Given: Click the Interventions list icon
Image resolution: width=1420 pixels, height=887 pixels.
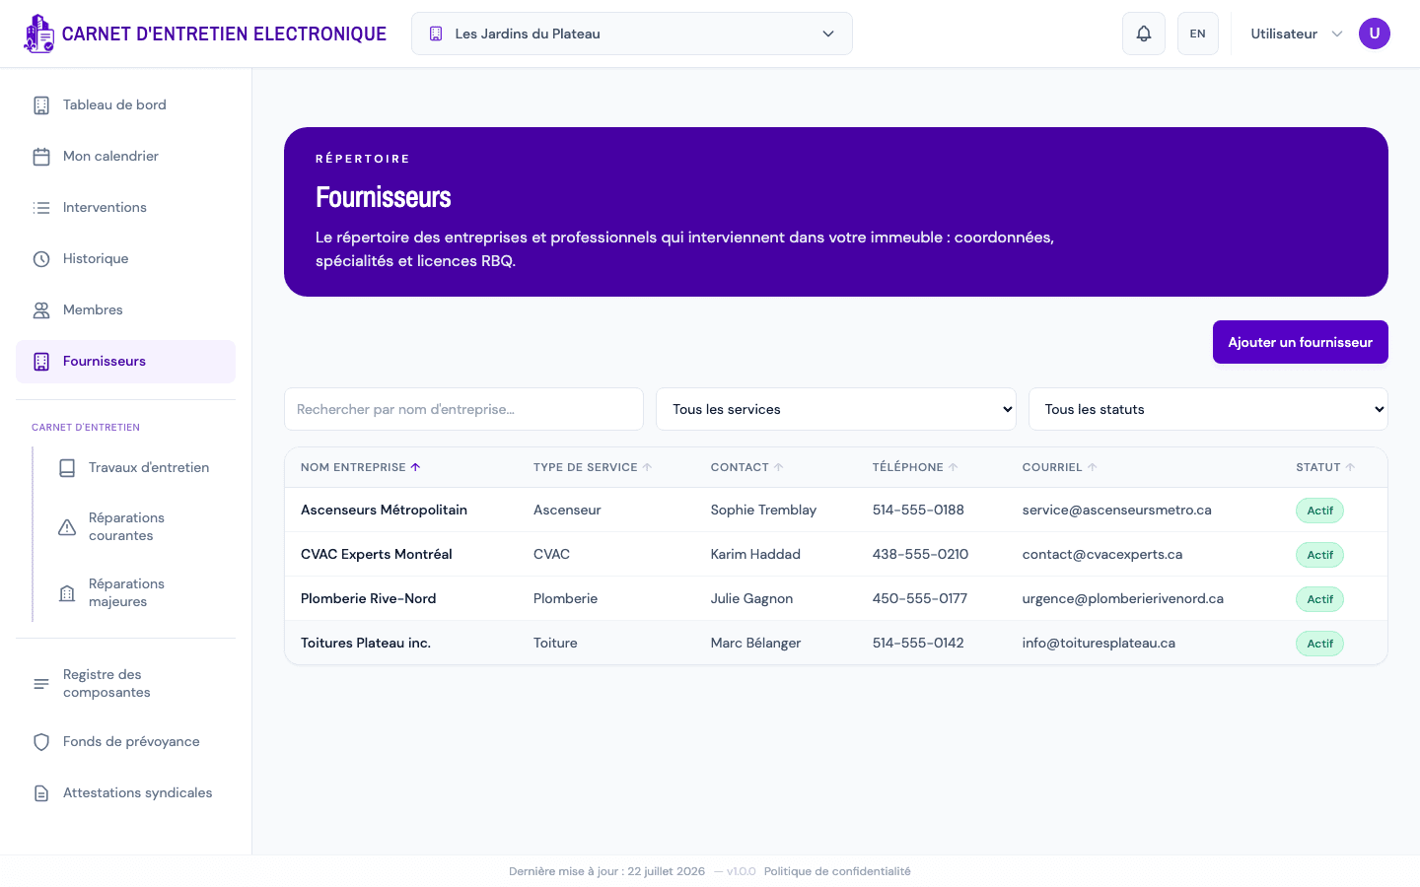Looking at the screenshot, I should 41,208.
